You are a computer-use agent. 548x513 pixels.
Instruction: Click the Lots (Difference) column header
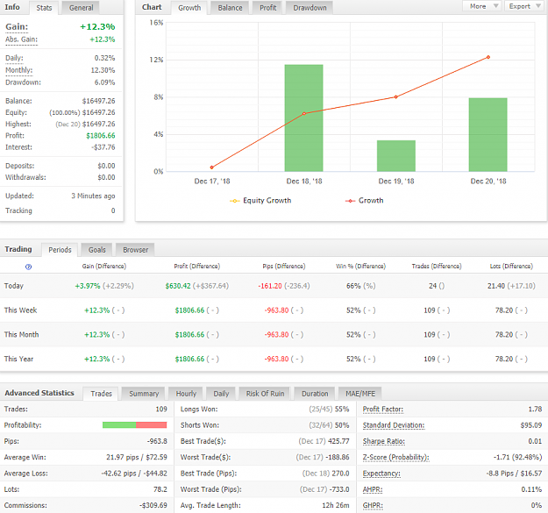[511, 267]
